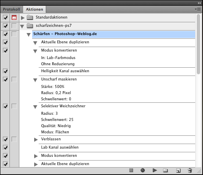The width and height of the screenshot is (203, 175).
Task: Select the Unscharf maskieren step
Action: coord(117,79)
